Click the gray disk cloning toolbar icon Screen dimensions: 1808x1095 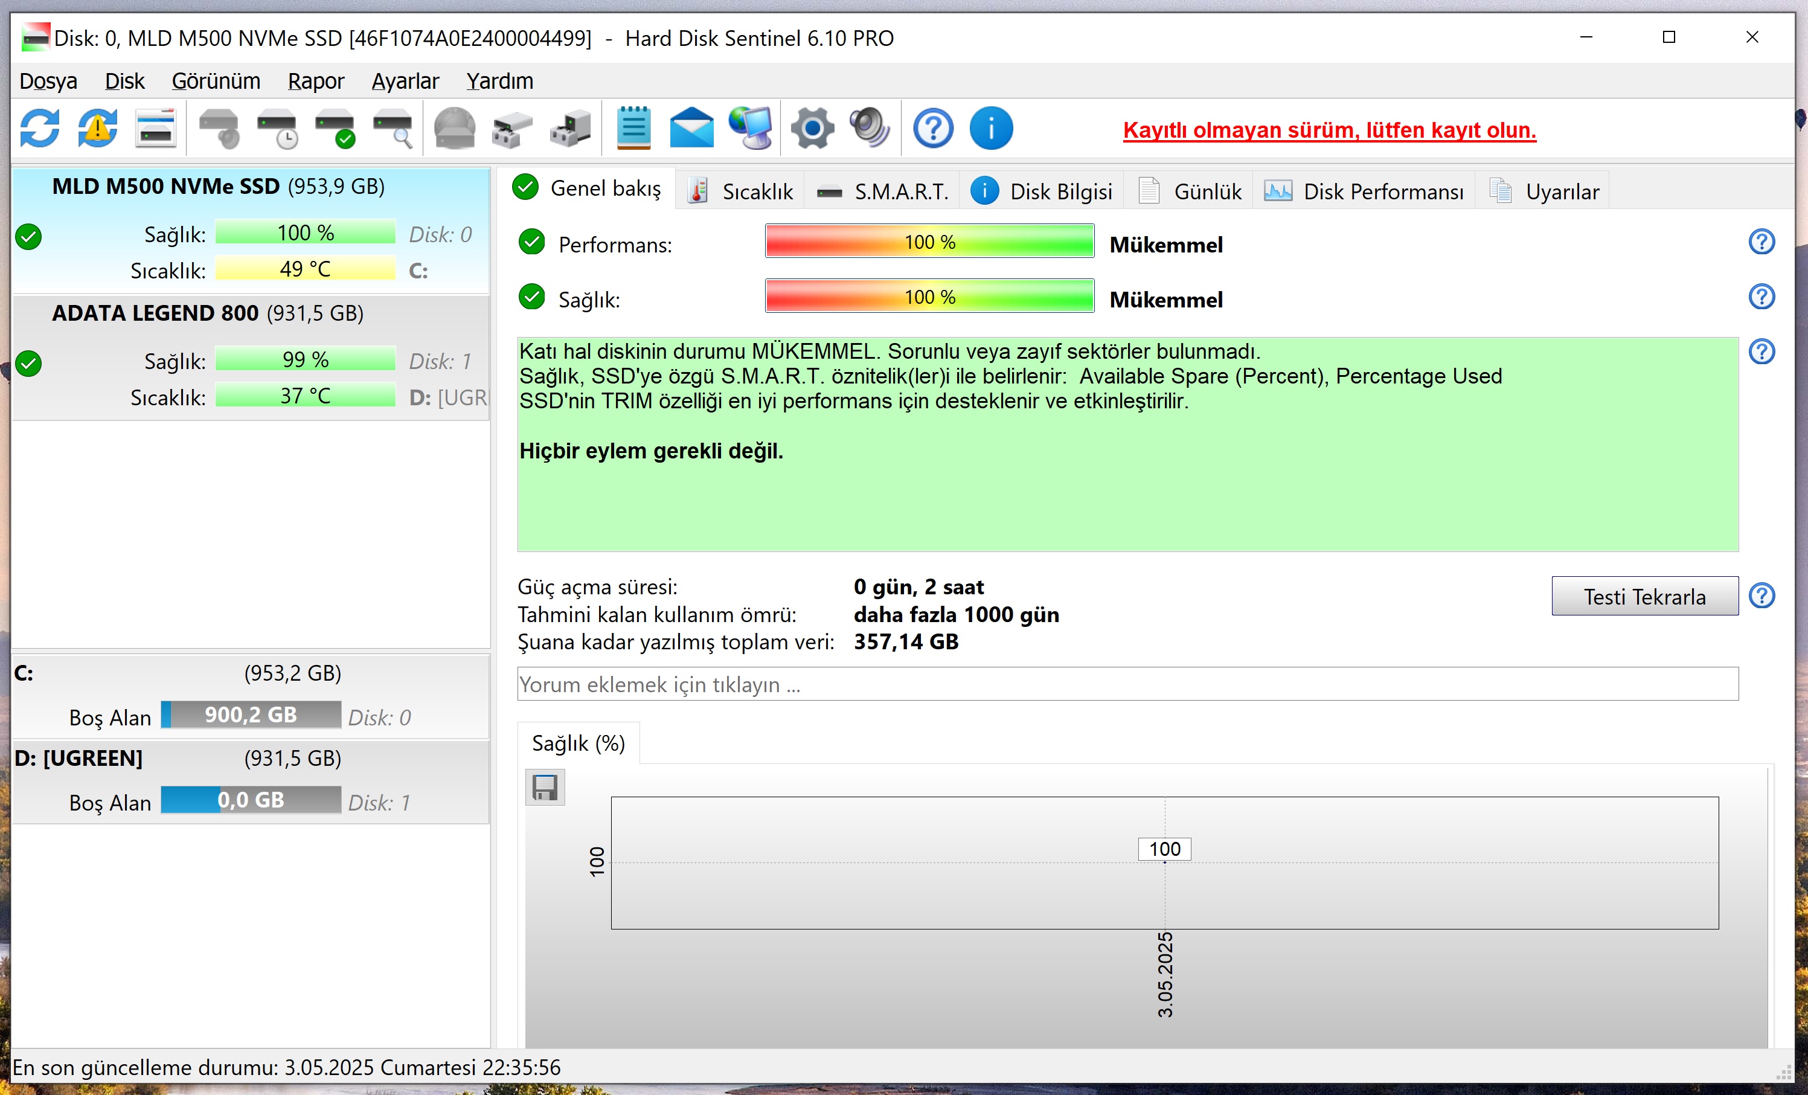tap(511, 129)
